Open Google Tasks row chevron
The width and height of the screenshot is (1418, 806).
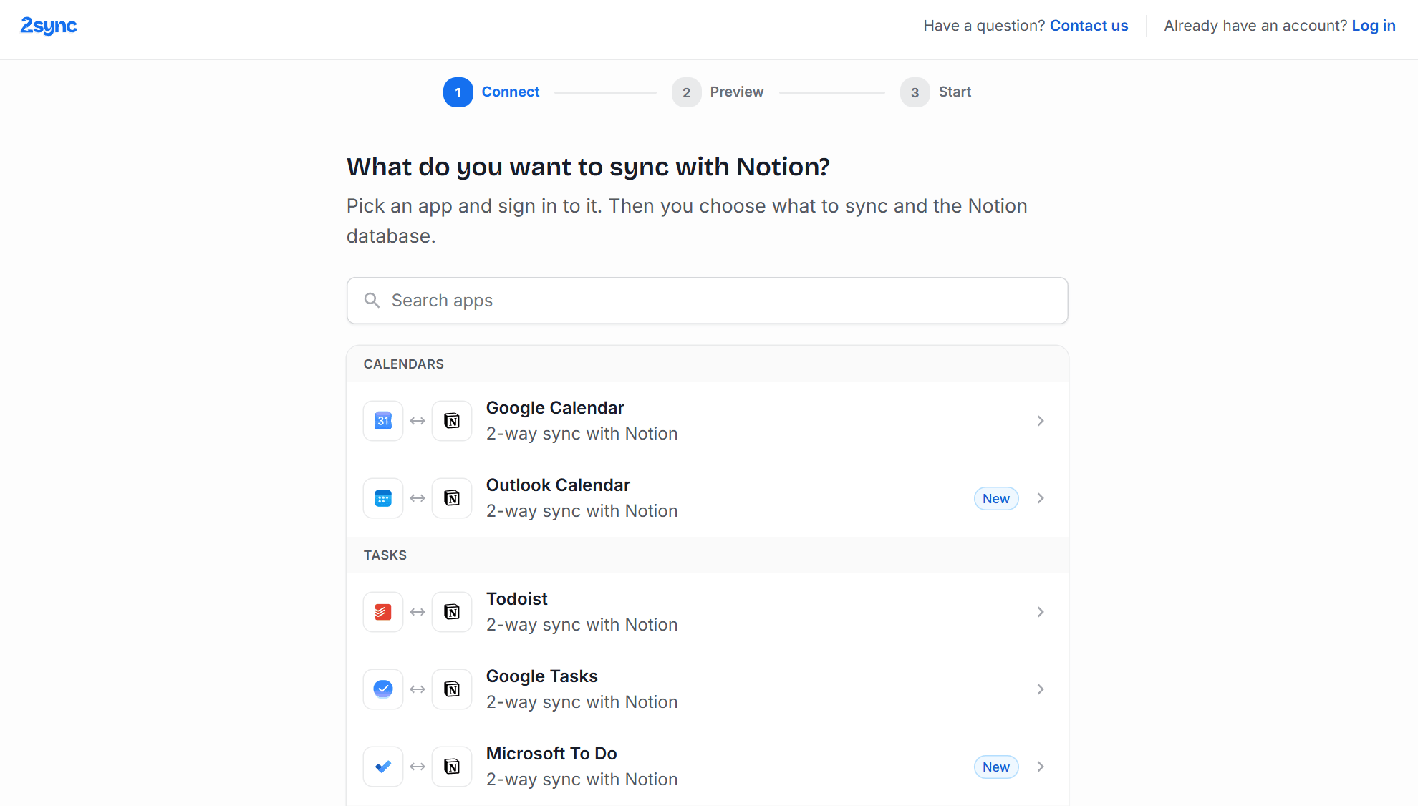coord(1041,689)
